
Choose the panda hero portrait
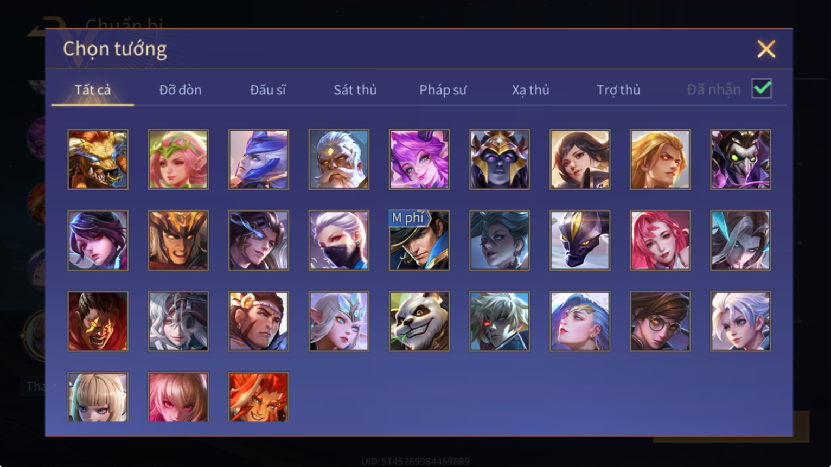point(419,322)
